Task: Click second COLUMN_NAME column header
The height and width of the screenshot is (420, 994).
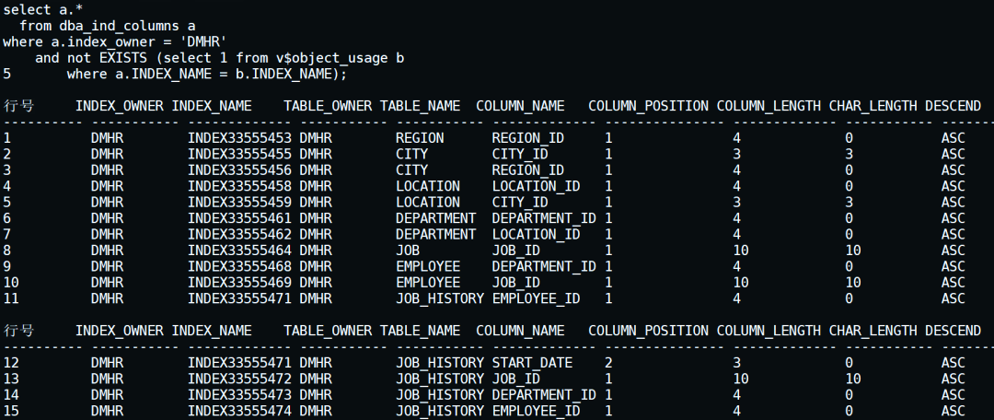Action: click(x=520, y=331)
